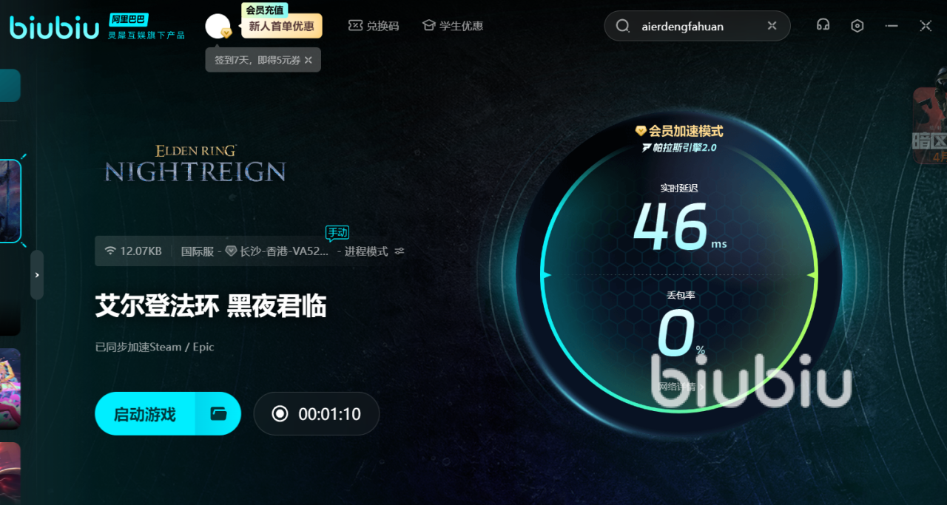Change the 进程模式 process mode
Viewport: 947px width, 505px height.
tap(366, 251)
